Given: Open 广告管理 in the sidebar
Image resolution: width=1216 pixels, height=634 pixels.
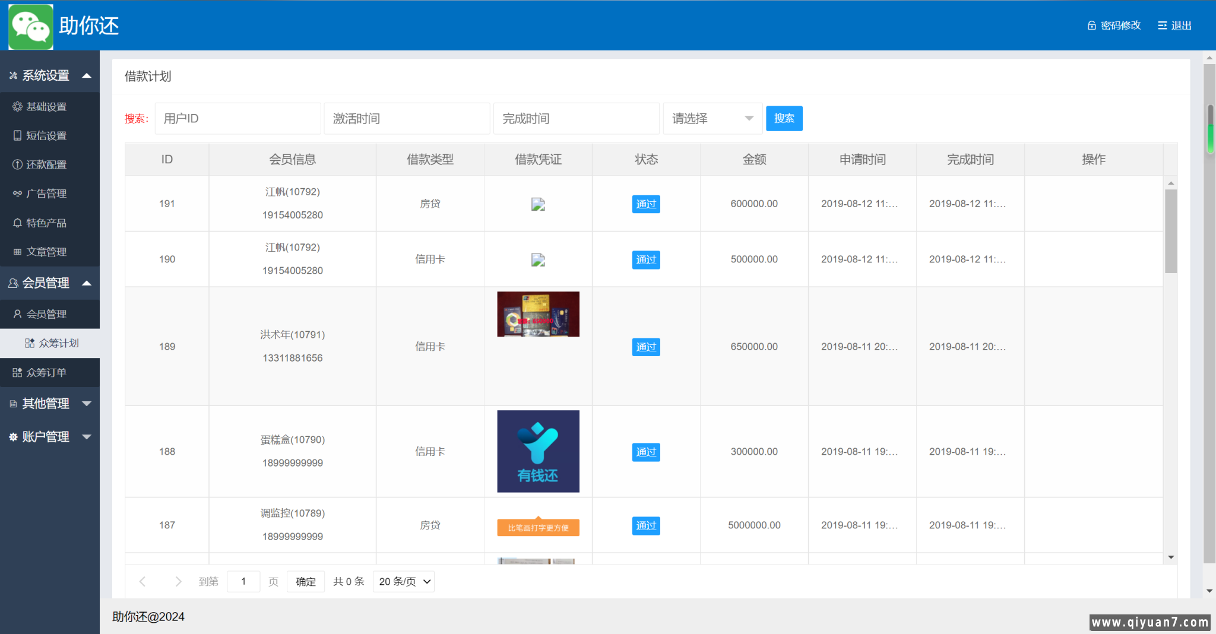Looking at the screenshot, I should click(x=46, y=194).
